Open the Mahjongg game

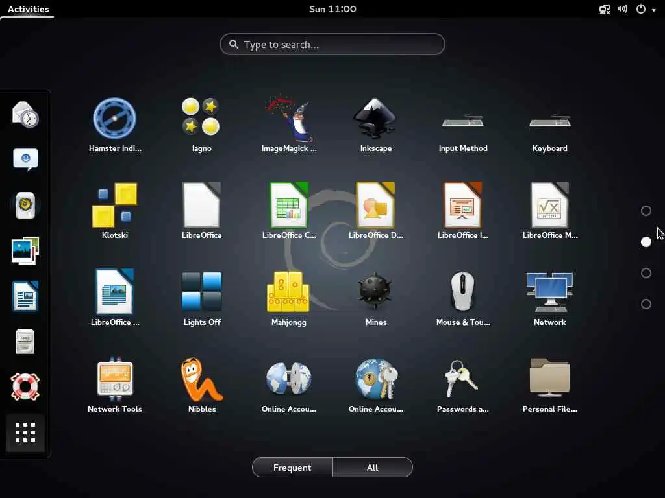pyautogui.click(x=289, y=298)
